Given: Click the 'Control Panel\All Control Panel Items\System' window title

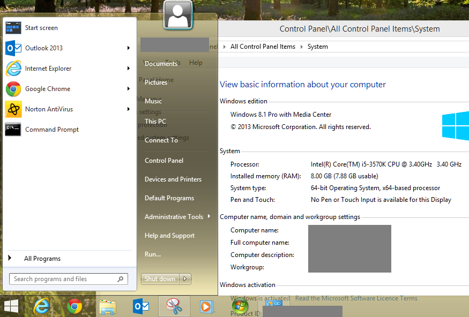Looking at the screenshot, I should click(x=360, y=29).
